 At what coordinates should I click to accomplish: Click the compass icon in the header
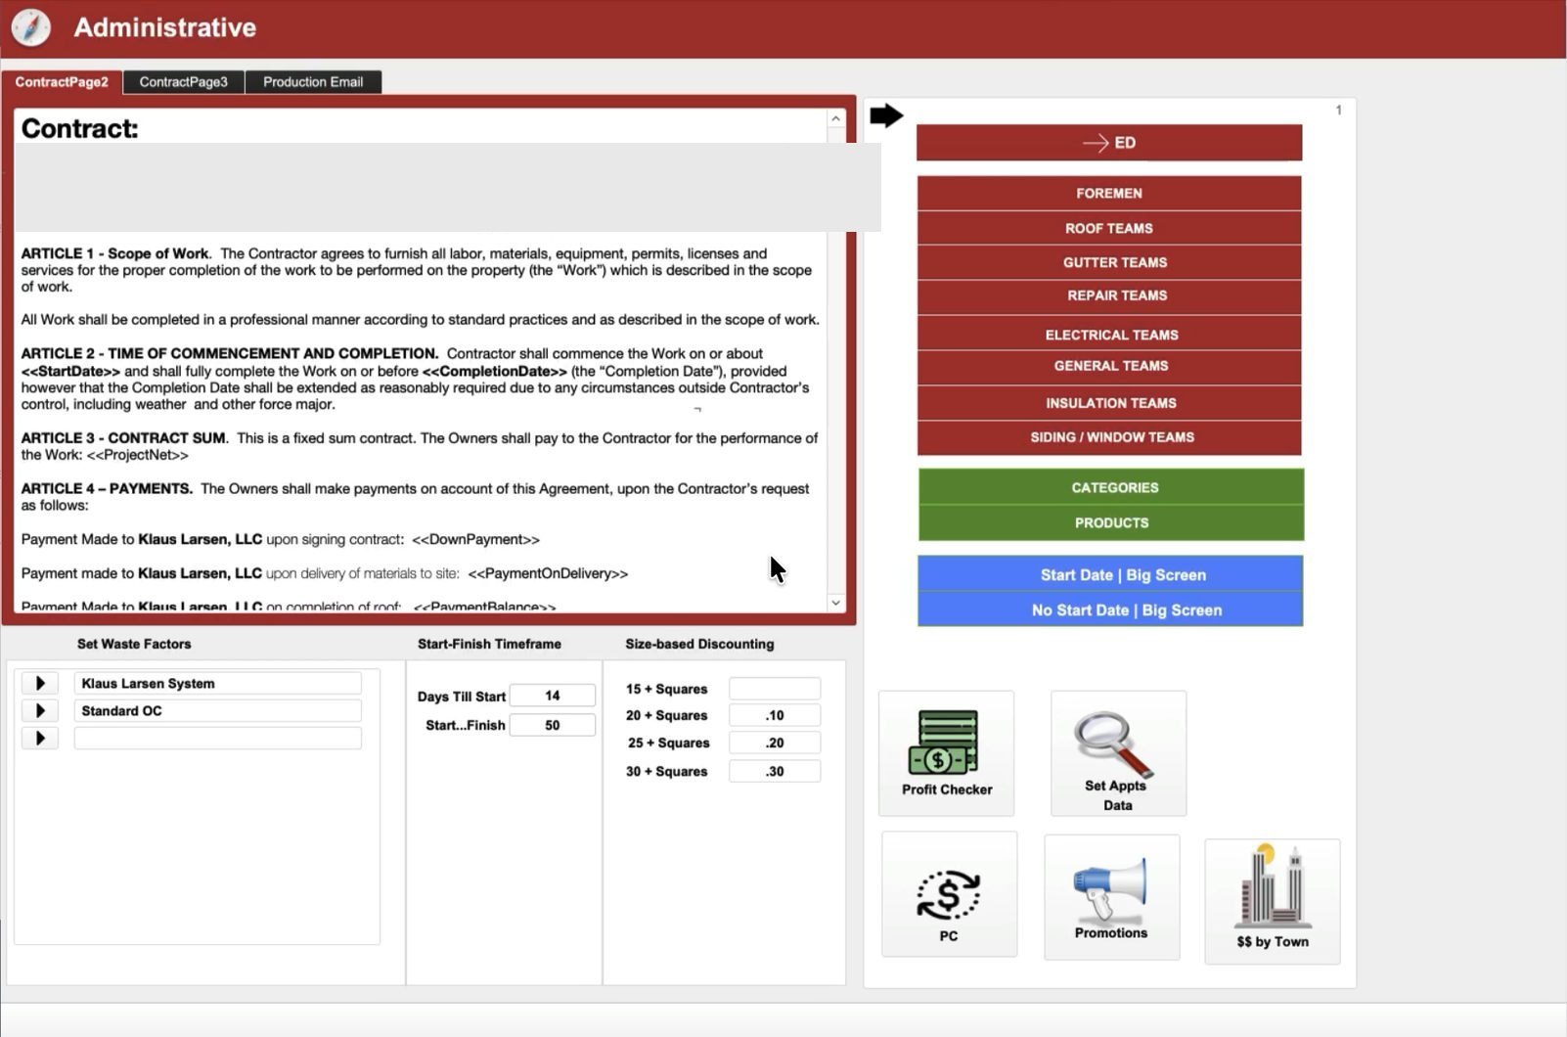point(30,27)
